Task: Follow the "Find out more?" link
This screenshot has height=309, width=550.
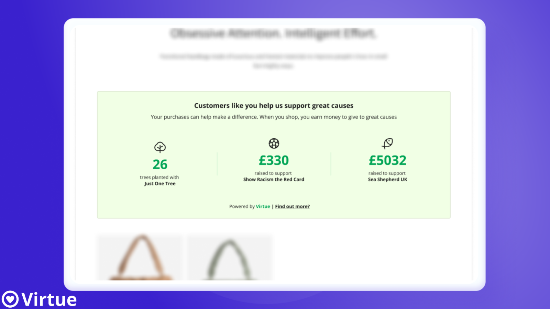Action: click(292, 206)
